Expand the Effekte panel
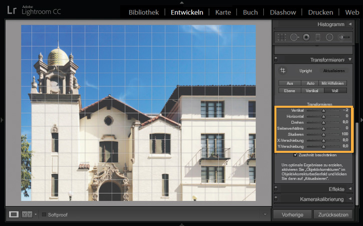The width and height of the screenshot is (363, 226). pyautogui.click(x=350, y=189)
